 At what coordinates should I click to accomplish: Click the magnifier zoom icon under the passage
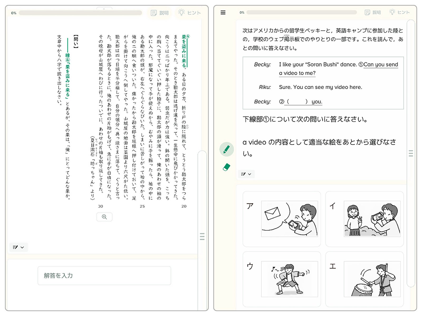[x=104, y=217]
